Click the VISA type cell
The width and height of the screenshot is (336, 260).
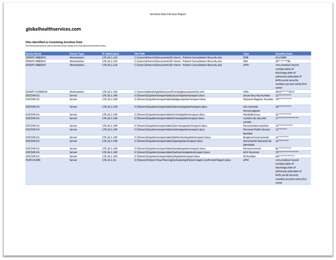tap(246, 92)
